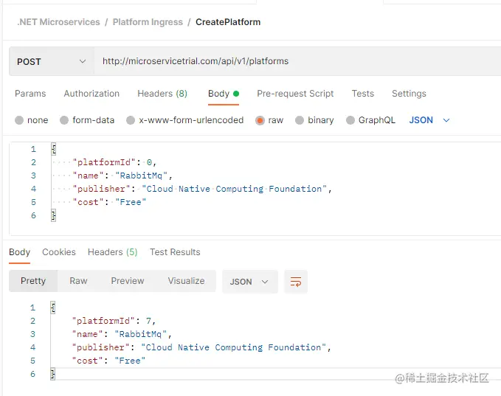The image size is (501, 396).
Task: Open the POST method dropdown
Action: pos(52,61)
